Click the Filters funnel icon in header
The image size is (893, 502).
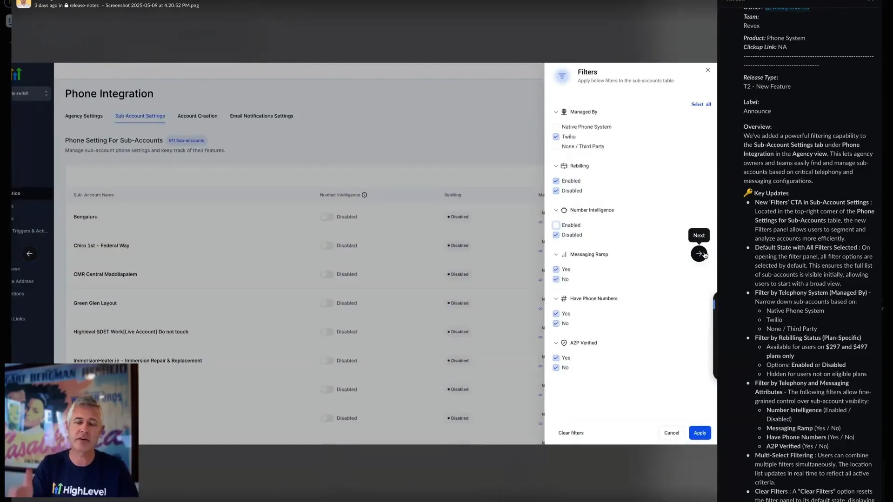click(x=562, y=76)
